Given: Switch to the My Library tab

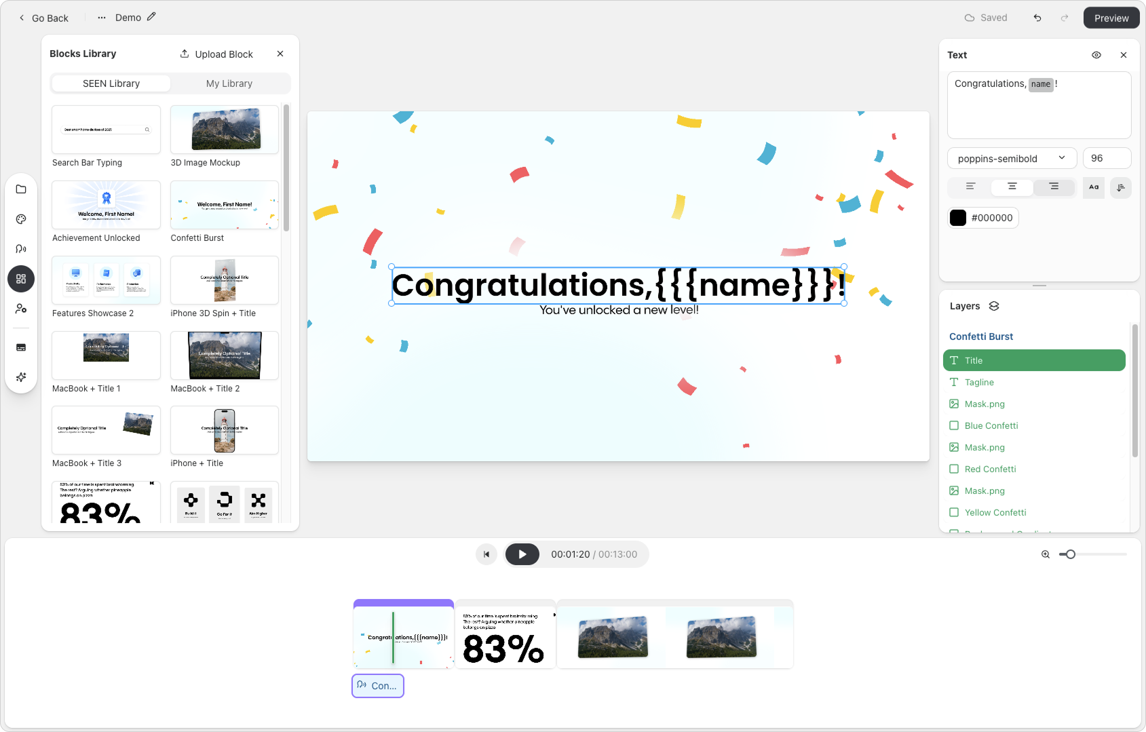Looking at the screenshot, I should click(229, 83).
